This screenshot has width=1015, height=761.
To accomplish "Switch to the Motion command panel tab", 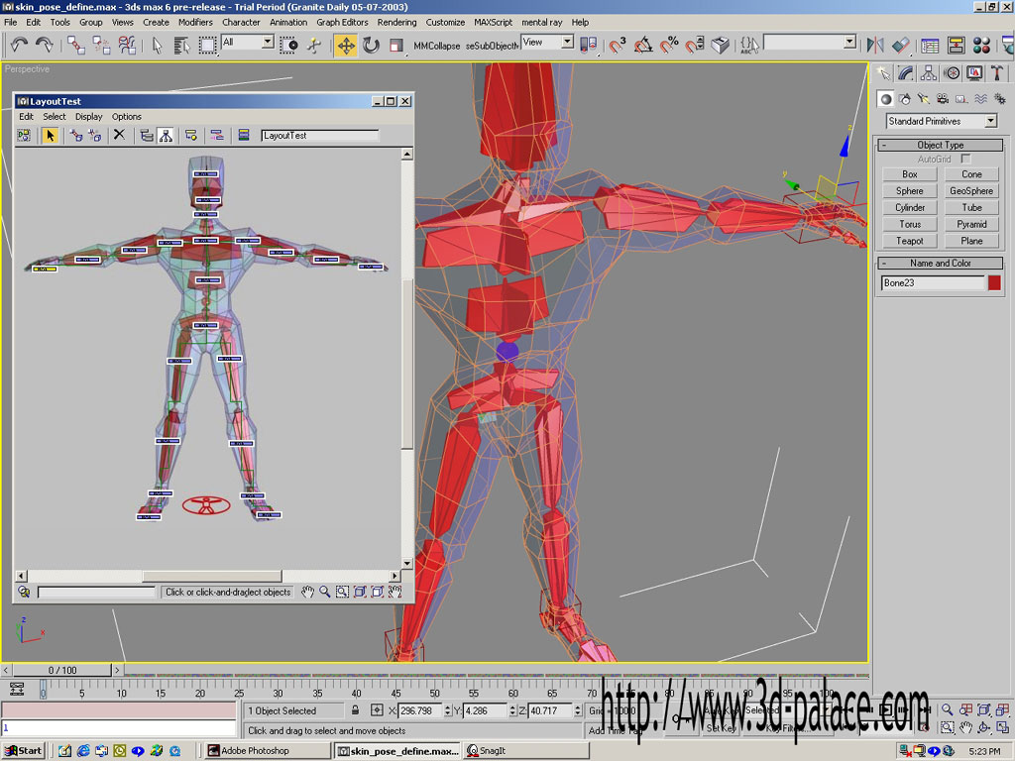I will pos(951,73).
